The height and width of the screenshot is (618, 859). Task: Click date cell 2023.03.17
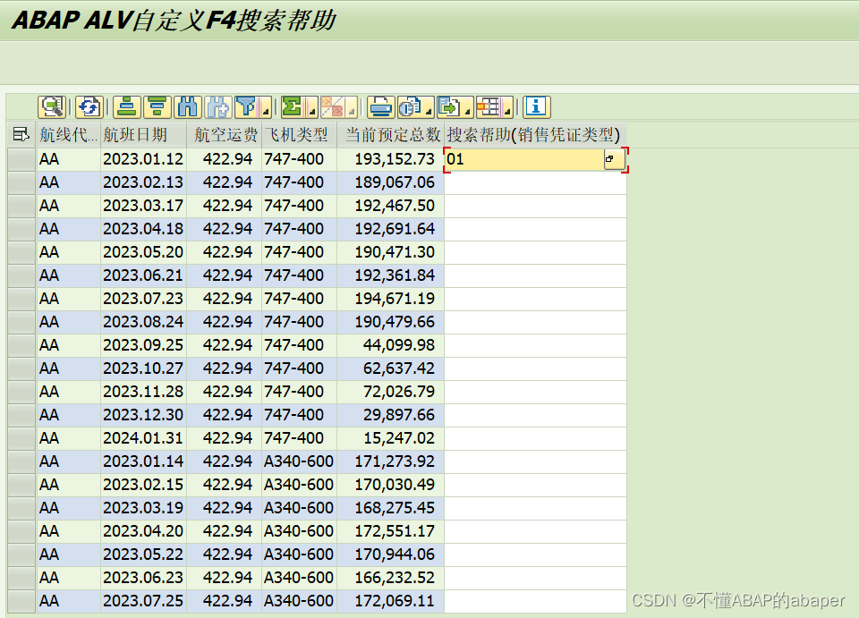tap(143, 206)
